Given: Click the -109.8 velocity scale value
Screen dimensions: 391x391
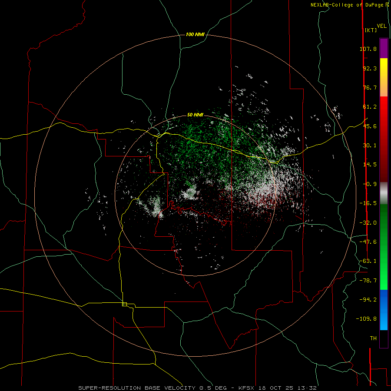Looking at the screenshot, I should point(367,319).
